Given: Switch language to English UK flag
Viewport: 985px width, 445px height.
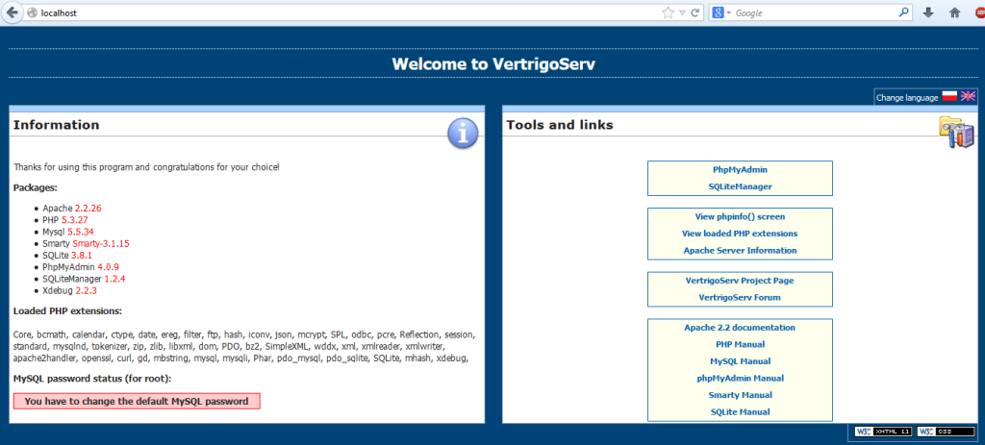Looking at the screenshot, I should (x=968, y=97).
